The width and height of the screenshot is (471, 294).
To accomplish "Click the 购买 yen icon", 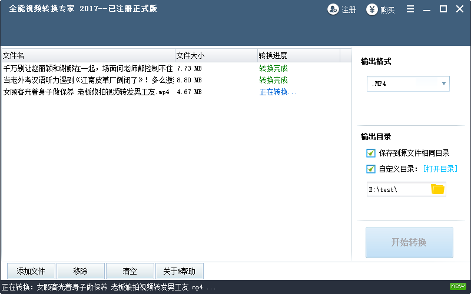I will 372,9.
